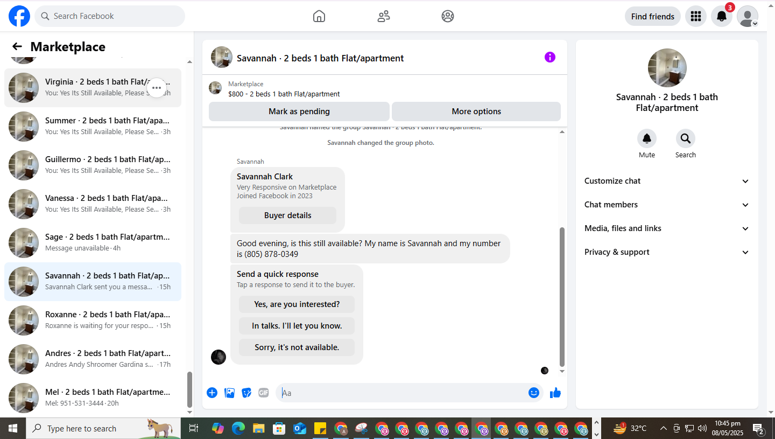Image resolution: width=775 pixels, height=439 pixels.
Task: Open Snipping Tool from the taskbar
Action: pyautogui.click(x=361, y=428)
